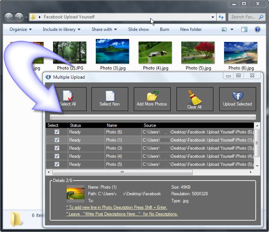The width and height of the screenshot is (269, 232).
Task: Create a New folder in Explorer
Action: click(x=191, y=29)
